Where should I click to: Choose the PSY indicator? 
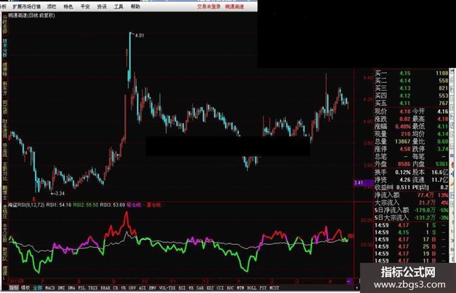click(263, 288)
